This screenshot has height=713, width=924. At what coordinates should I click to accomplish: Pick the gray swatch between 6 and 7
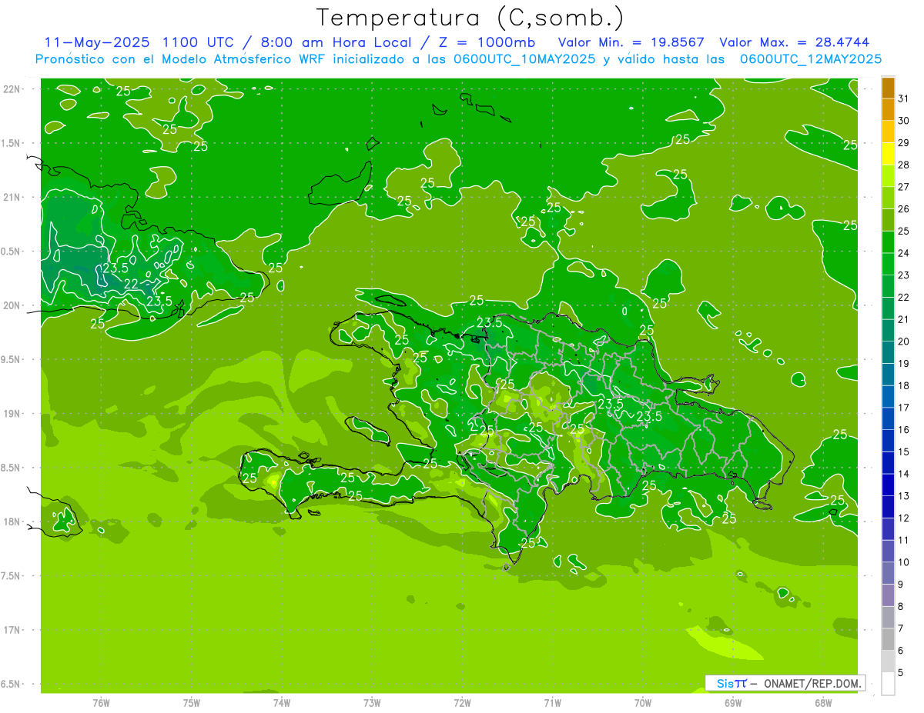pos(888,639)
